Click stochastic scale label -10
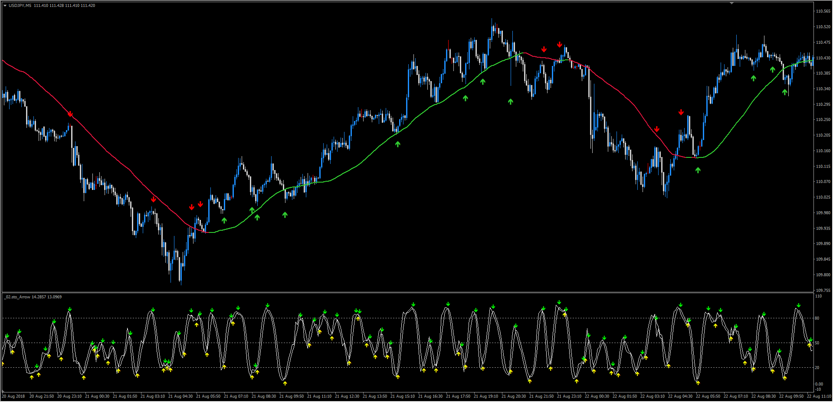The height and width of the screenshot is (402, 833). [x=818, y=389]
